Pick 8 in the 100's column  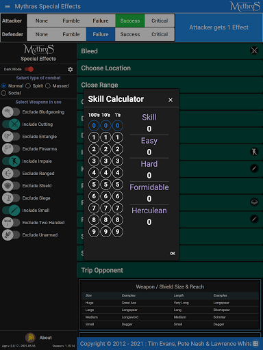pyautogui.click(x=94, y=220)
